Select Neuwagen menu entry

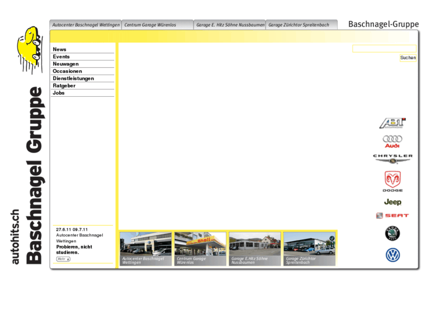tap(82, 64)
